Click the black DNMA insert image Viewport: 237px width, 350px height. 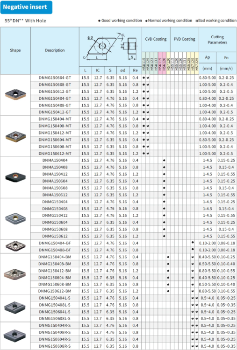point(15,177)
